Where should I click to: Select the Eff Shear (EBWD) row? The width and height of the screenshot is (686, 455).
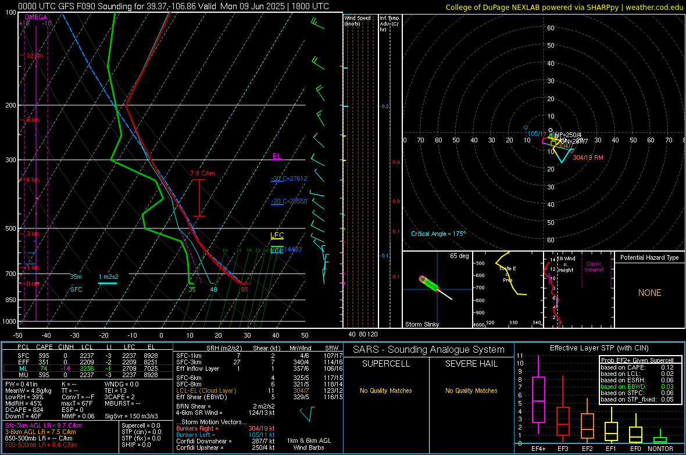click(x=259, y=397)
